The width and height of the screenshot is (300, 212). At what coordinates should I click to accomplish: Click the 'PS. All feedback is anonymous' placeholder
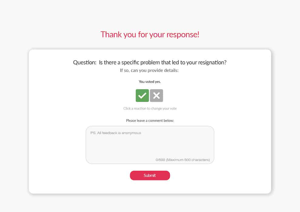(116, 133)
